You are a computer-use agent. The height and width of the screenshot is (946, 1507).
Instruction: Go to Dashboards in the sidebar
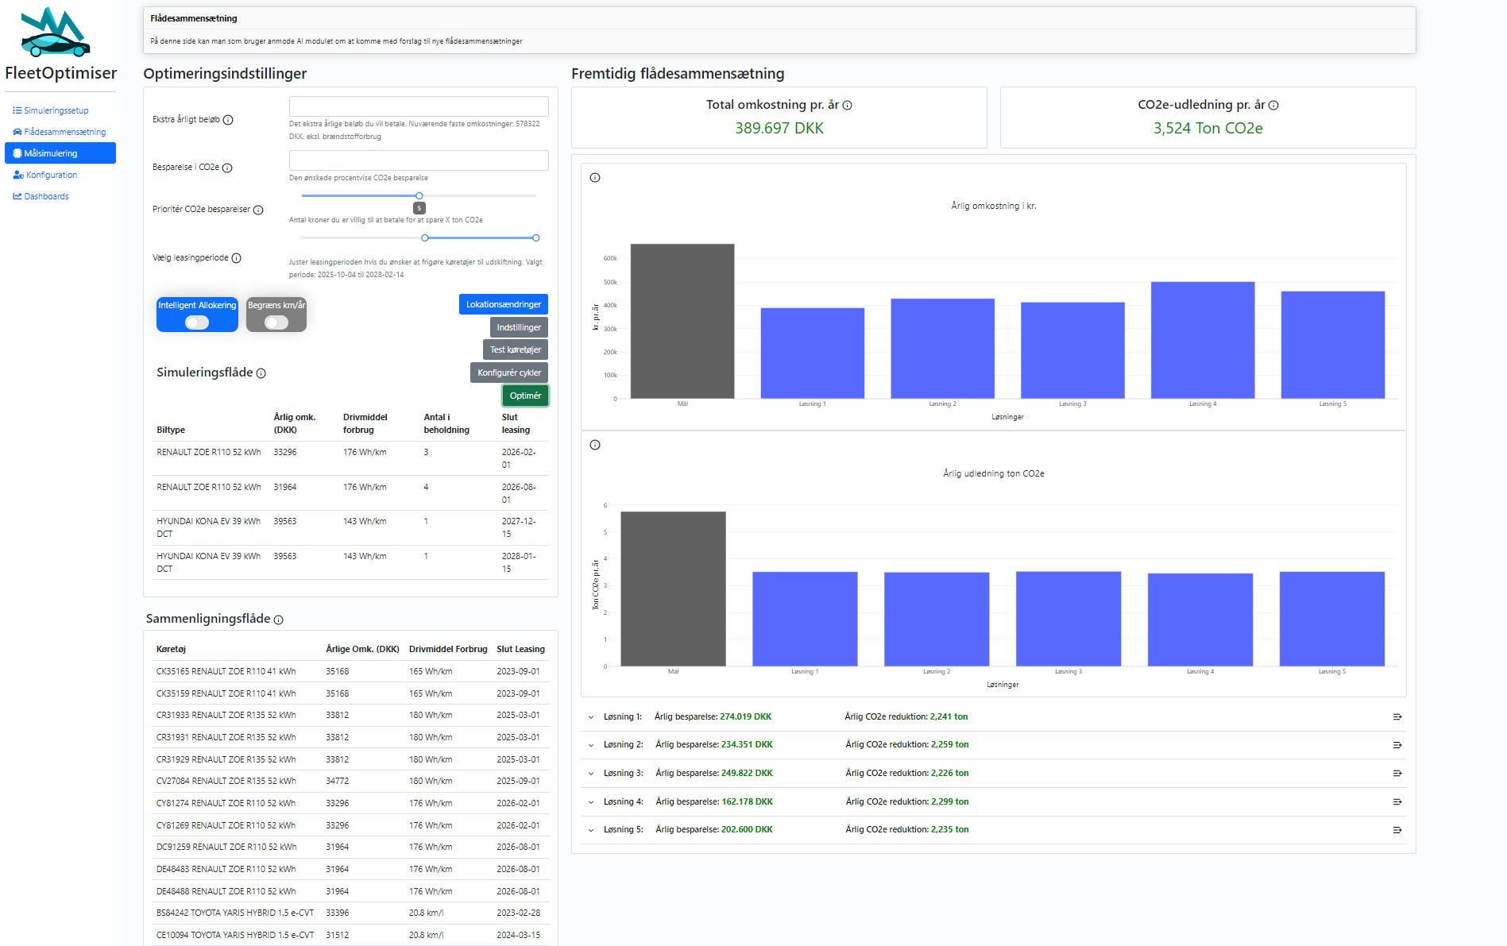coord(46,196)
